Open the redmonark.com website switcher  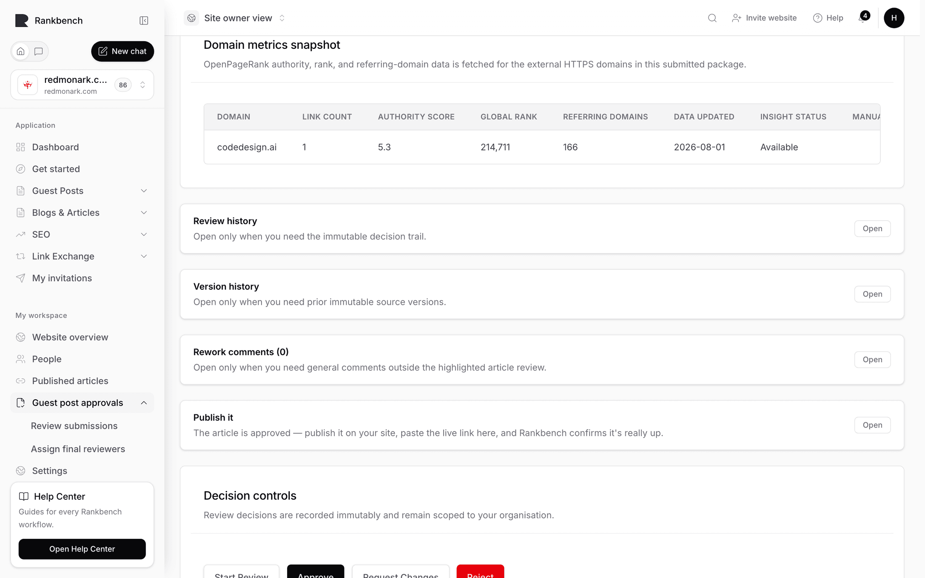(82, 85)
